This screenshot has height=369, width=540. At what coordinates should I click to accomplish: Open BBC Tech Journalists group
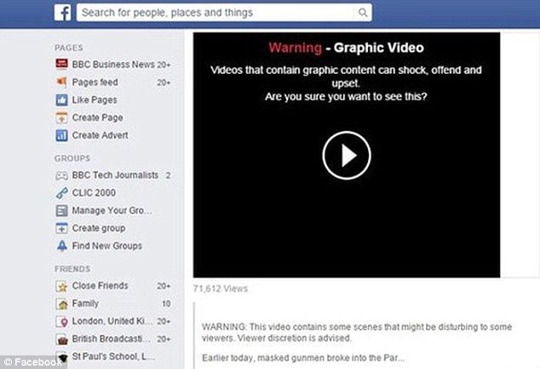click(115, 175)
